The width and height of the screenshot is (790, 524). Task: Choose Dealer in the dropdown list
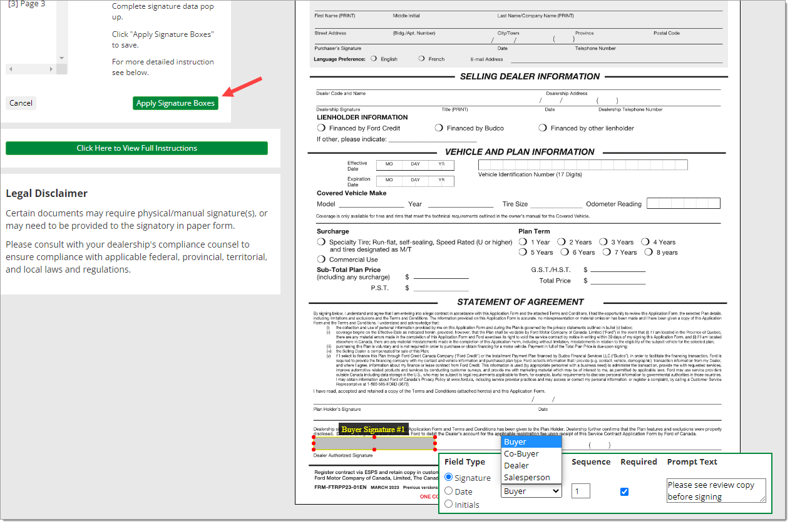(x=531, y=466)
